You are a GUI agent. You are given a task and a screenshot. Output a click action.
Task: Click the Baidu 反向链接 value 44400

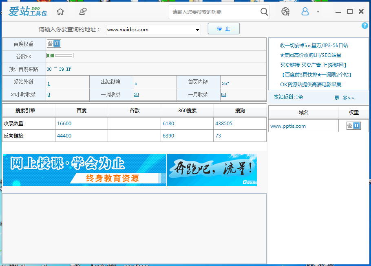pyautogui.click(x=64, y=136)
